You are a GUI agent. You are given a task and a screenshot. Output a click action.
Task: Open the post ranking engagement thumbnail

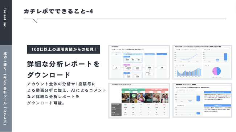coord(139,100)
